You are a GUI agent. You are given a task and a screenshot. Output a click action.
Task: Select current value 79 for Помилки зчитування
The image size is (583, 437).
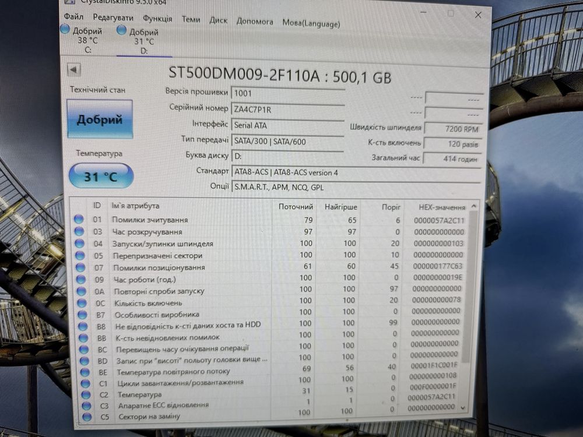pyautogui.click(x=308, y=220)
